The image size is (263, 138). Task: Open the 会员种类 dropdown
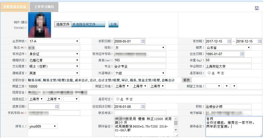[x=54, y=41]
